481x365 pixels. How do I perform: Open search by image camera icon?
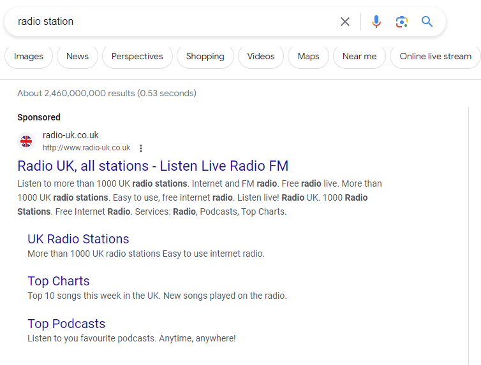401,22
